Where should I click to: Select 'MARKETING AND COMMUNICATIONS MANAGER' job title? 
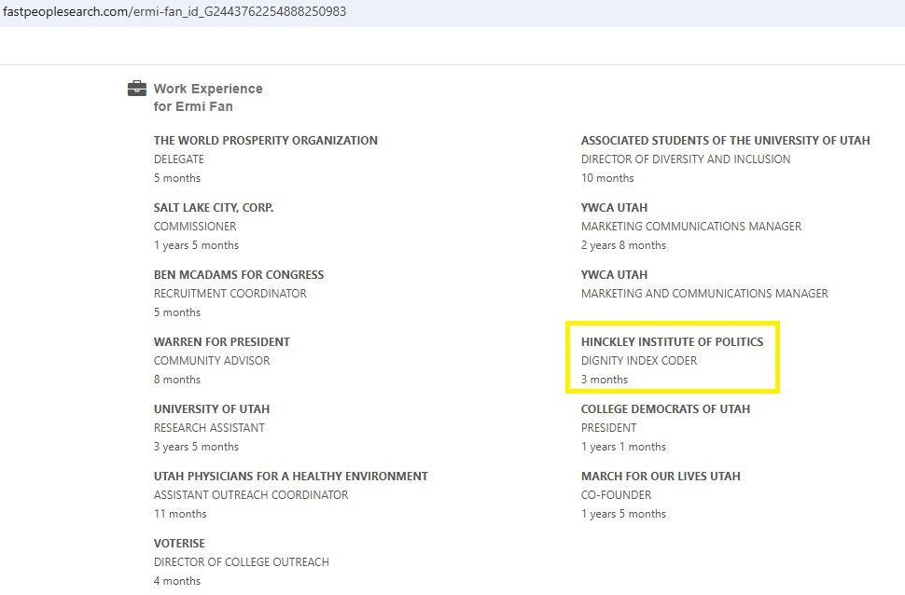[704, 294]
